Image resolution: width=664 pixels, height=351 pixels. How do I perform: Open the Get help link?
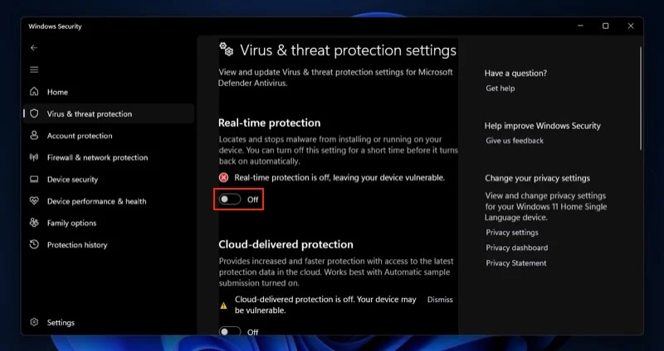(500, 89)
